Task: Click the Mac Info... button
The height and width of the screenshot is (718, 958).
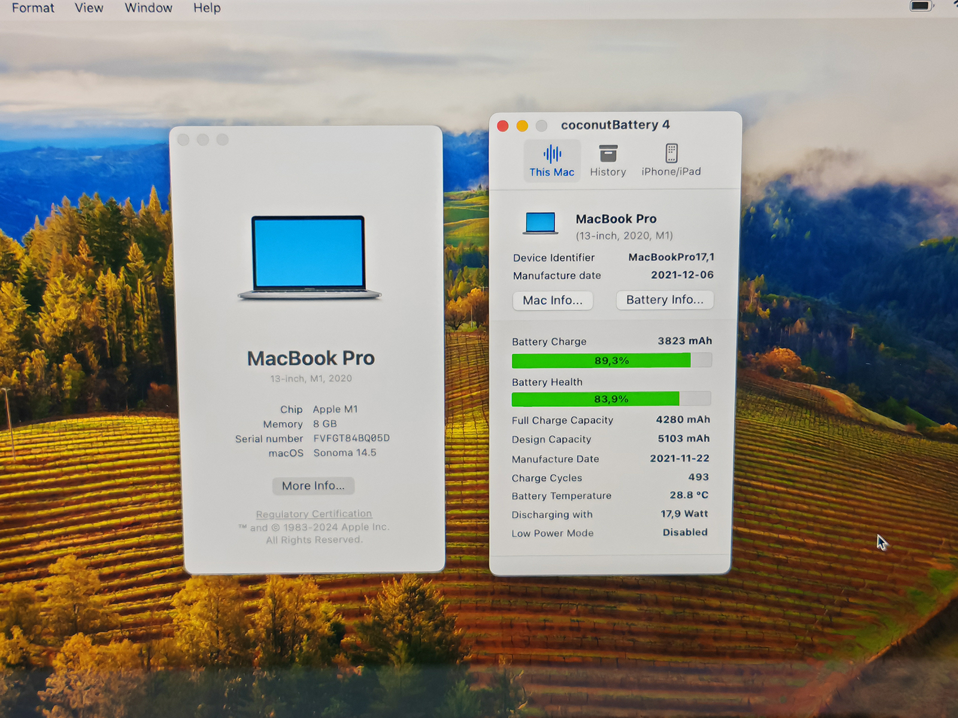Action: (x=553, y=300)
